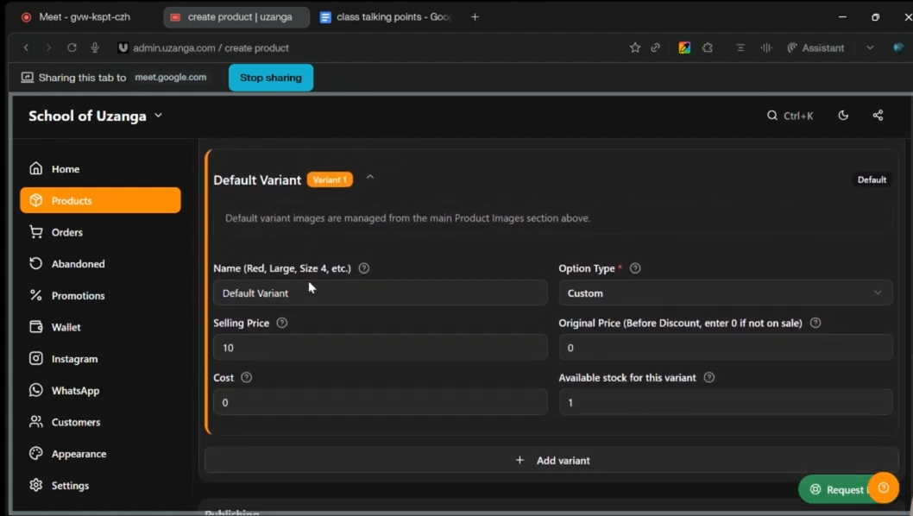Bookmark this page with star icon
Viewport: 913px width, 516px height.
click(634, 47)
